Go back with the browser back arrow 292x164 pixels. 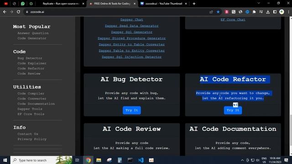5,12
